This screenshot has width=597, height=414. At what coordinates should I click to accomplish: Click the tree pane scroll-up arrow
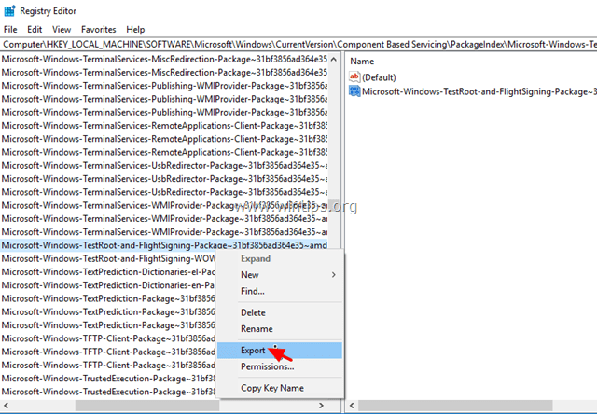[334, 60]
